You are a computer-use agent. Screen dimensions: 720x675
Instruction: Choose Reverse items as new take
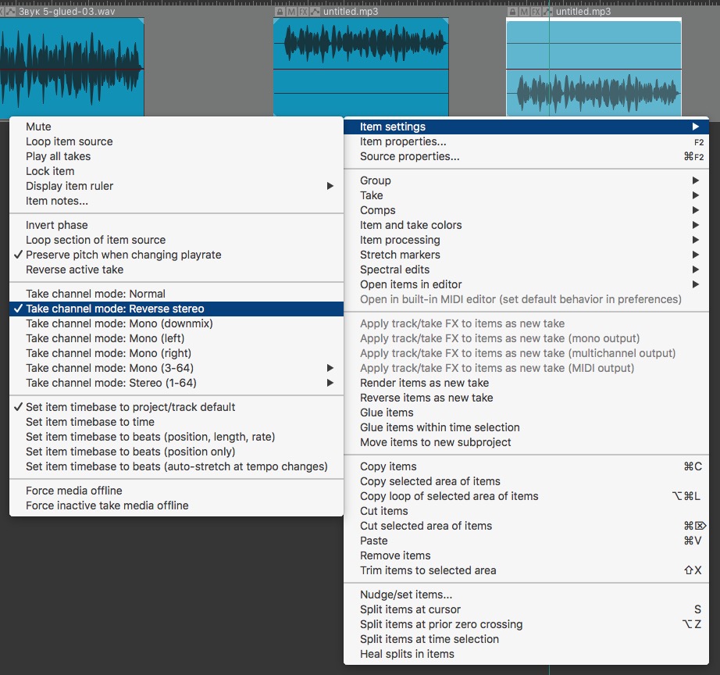pyautogui.click(x=526, y=398)
